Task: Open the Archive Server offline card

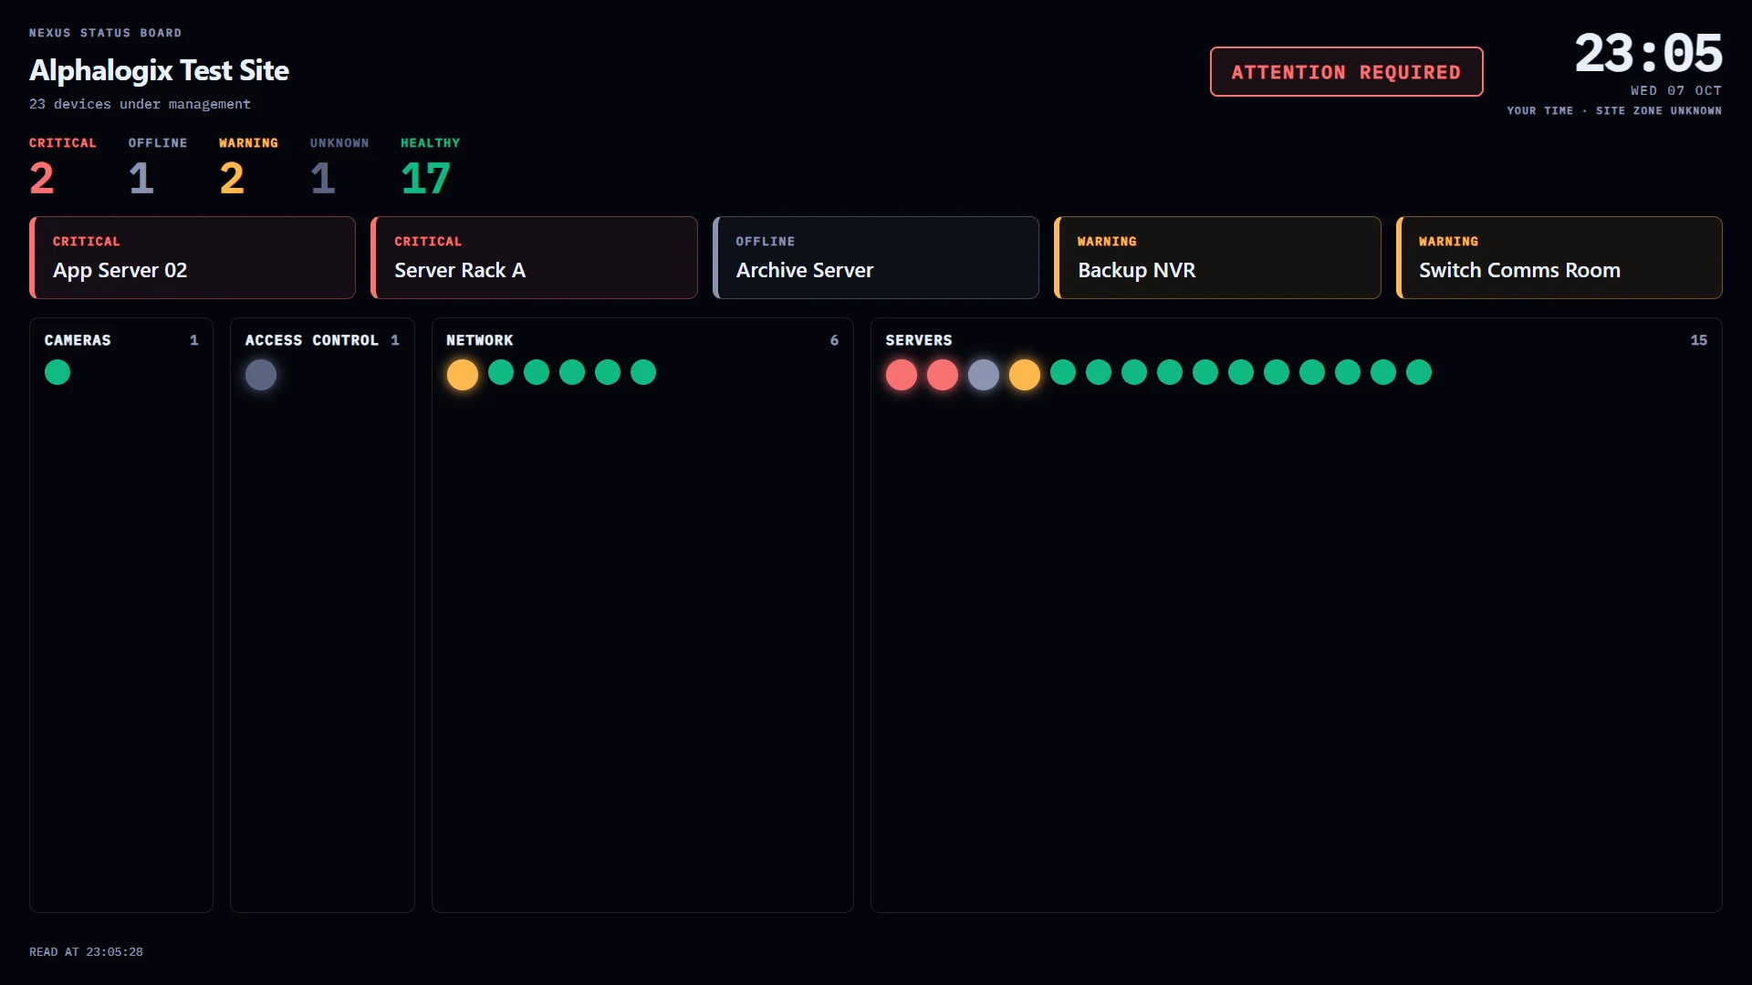Action: 876,257
